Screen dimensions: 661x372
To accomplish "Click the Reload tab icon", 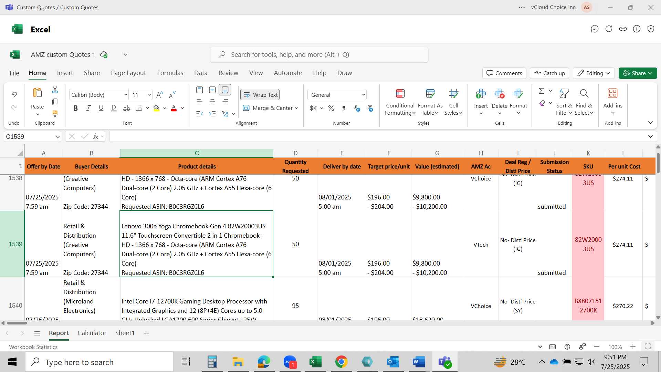I will [x=609, y=29].
